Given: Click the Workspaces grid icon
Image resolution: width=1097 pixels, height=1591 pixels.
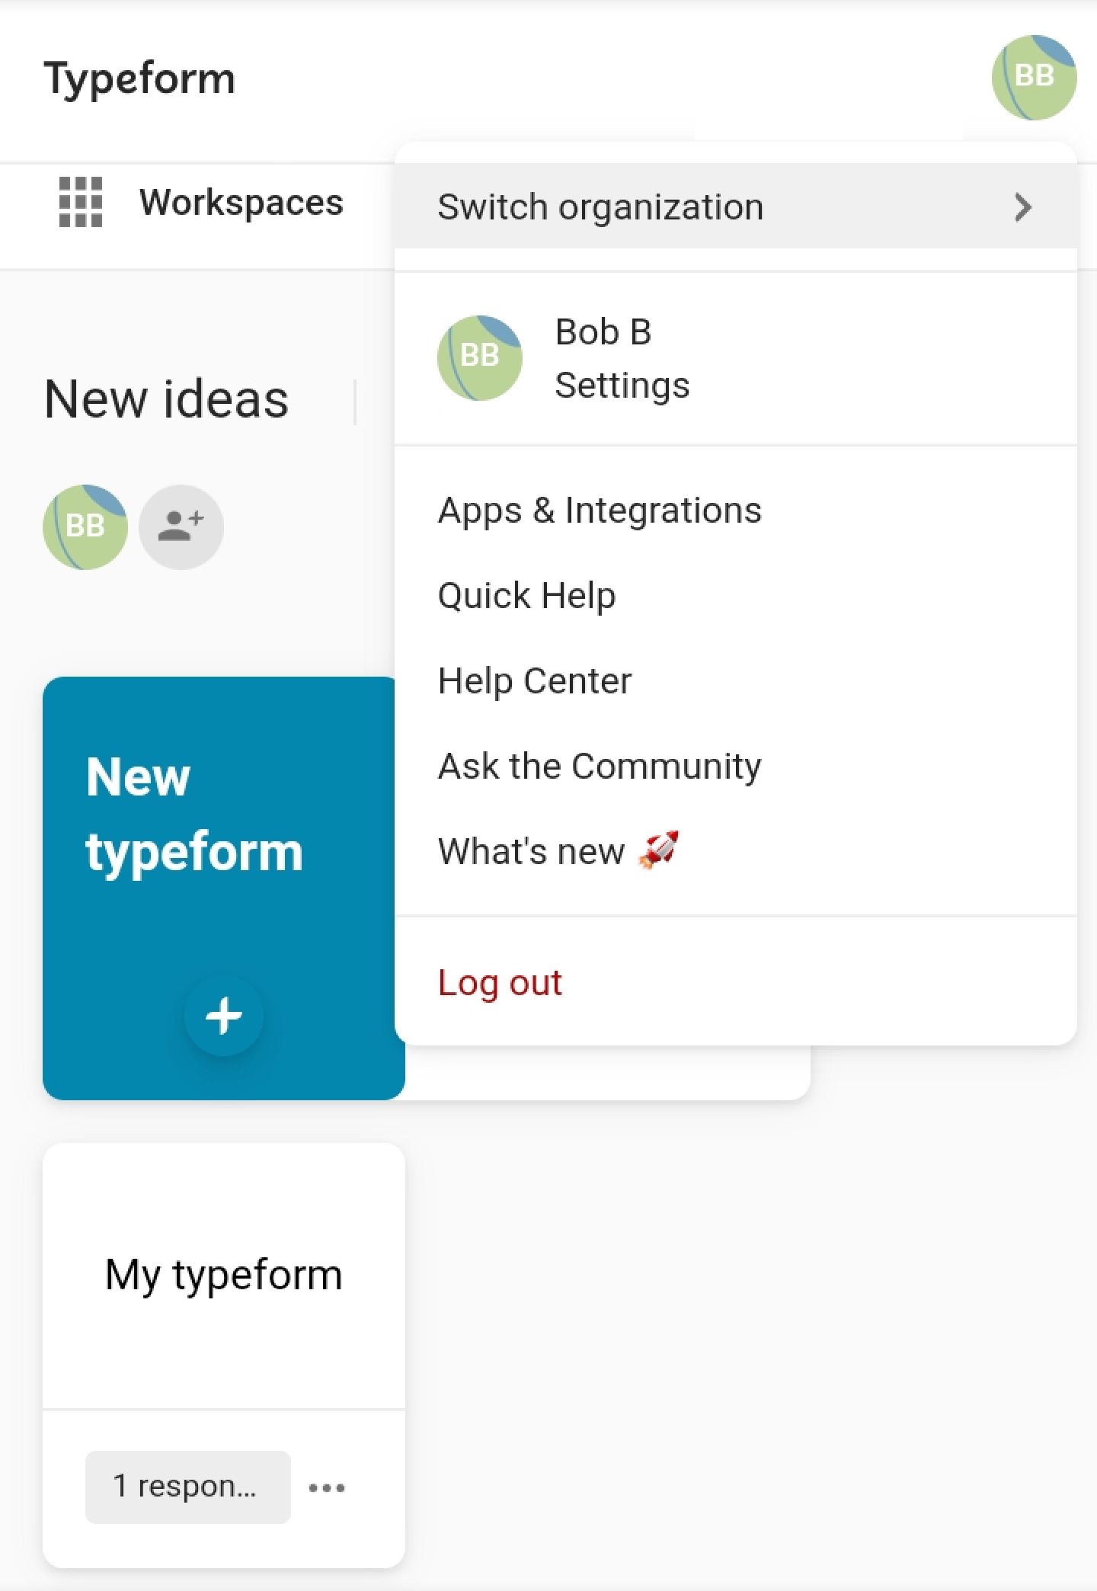Looking at the screenshot, I should pos(81,202).
